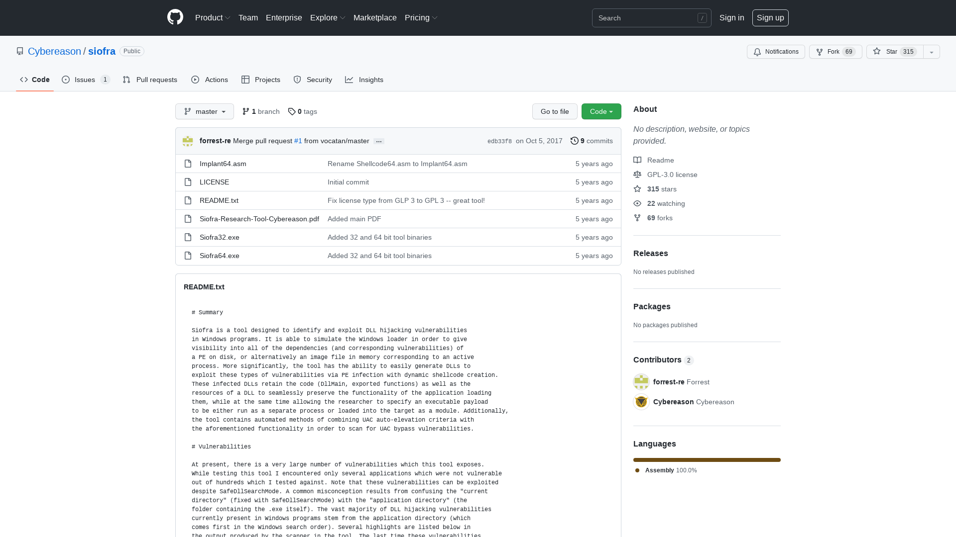Click the Actions play-circle icon
This screenshot has width=956, height=537.
196,80
